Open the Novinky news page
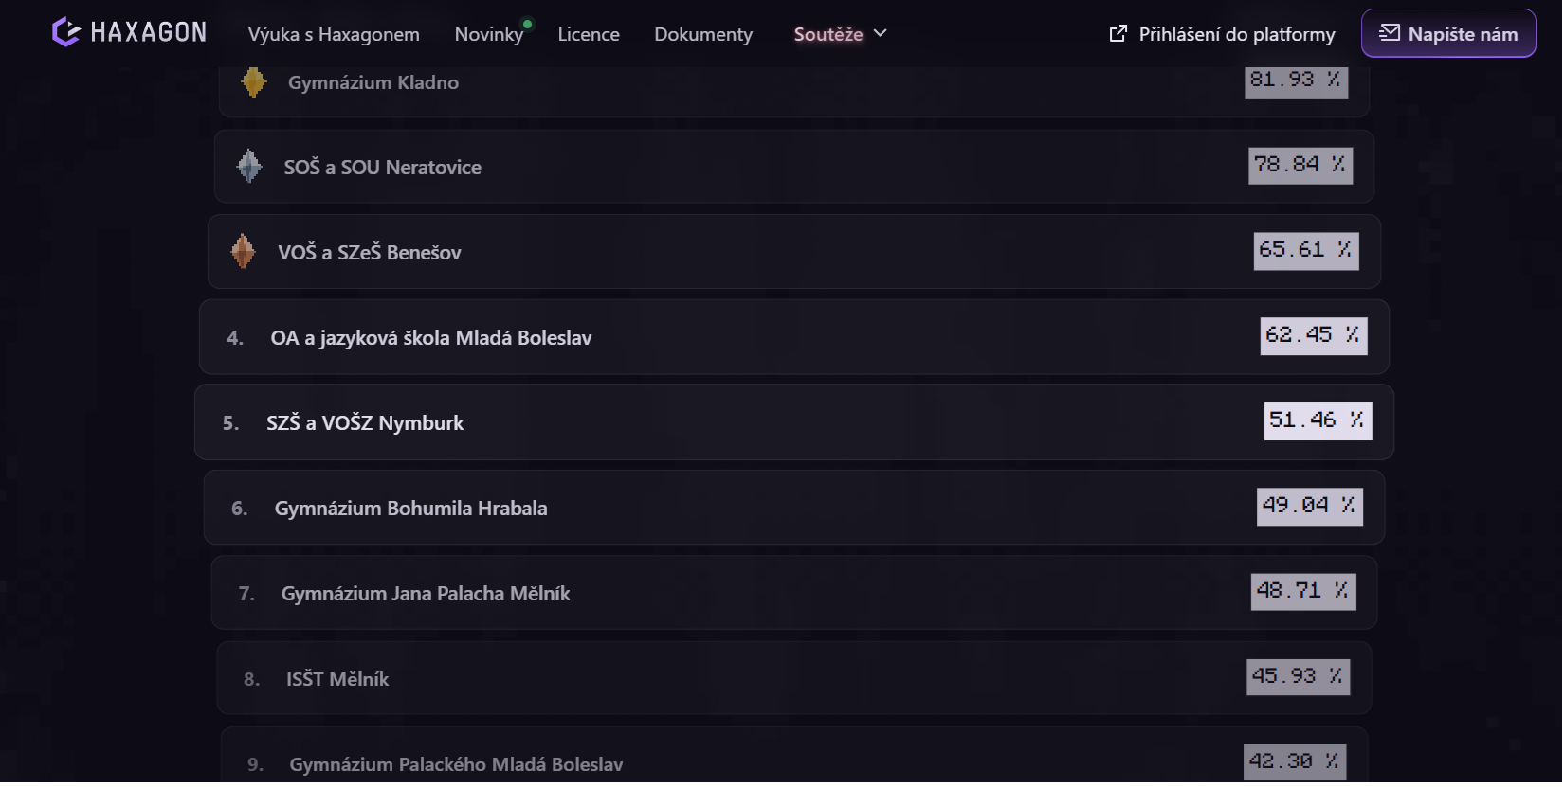The image size is (1564, 787). 488,34
